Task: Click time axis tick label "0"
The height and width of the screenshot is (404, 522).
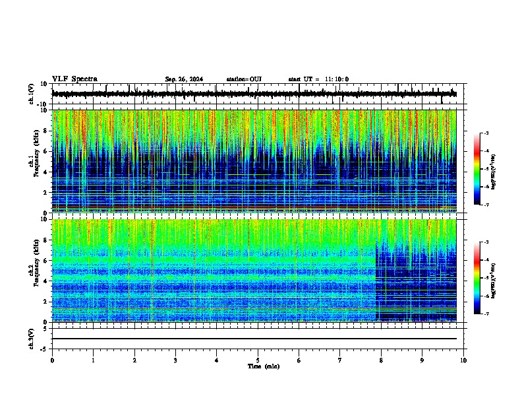Action: (52, 360)
